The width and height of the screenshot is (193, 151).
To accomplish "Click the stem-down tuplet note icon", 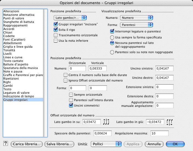I will click(170, 122).
